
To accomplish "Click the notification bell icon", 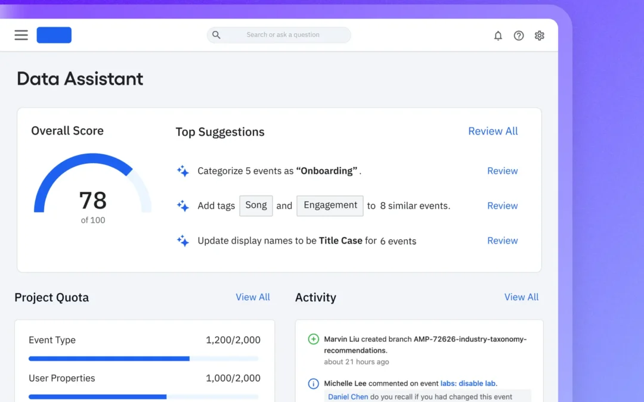I will click(x=498, y=35).
